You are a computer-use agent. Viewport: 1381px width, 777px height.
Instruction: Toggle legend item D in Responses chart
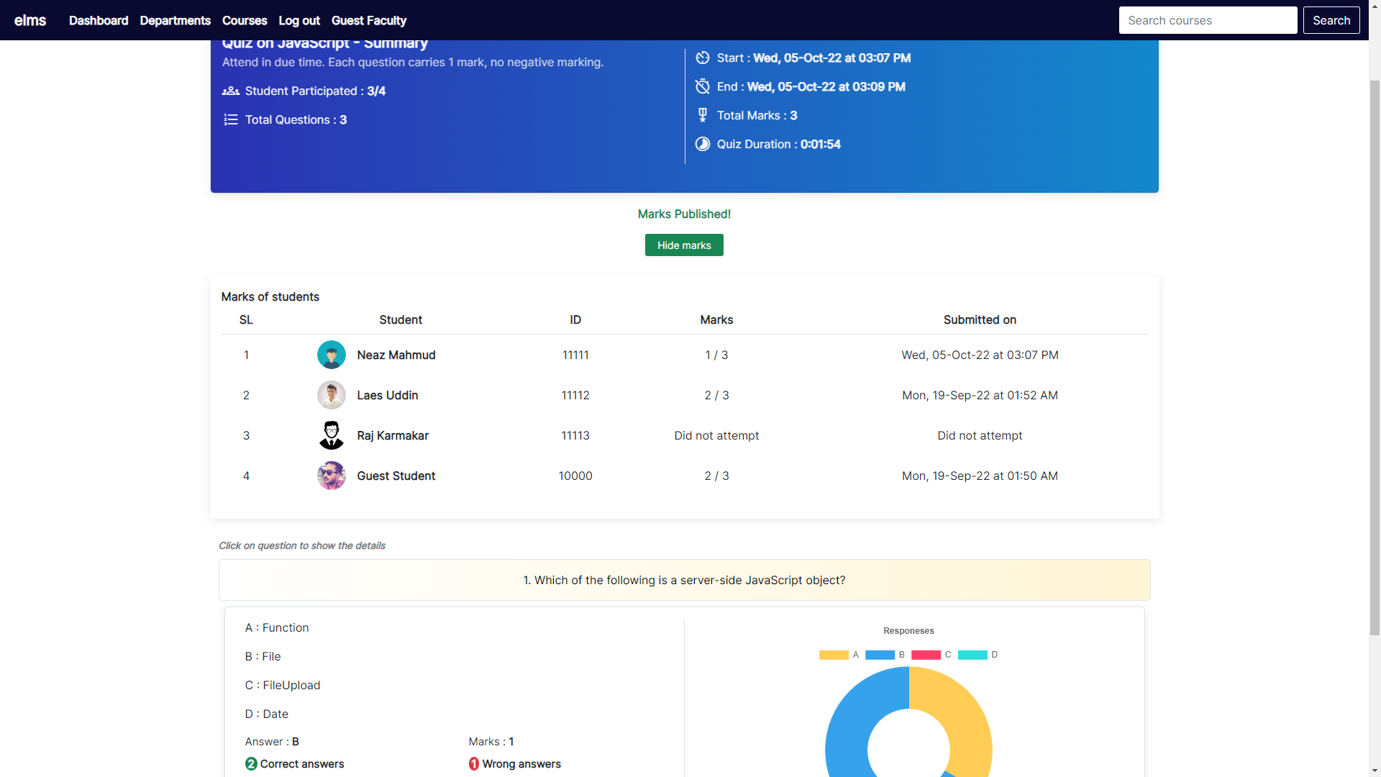[978, 655]
